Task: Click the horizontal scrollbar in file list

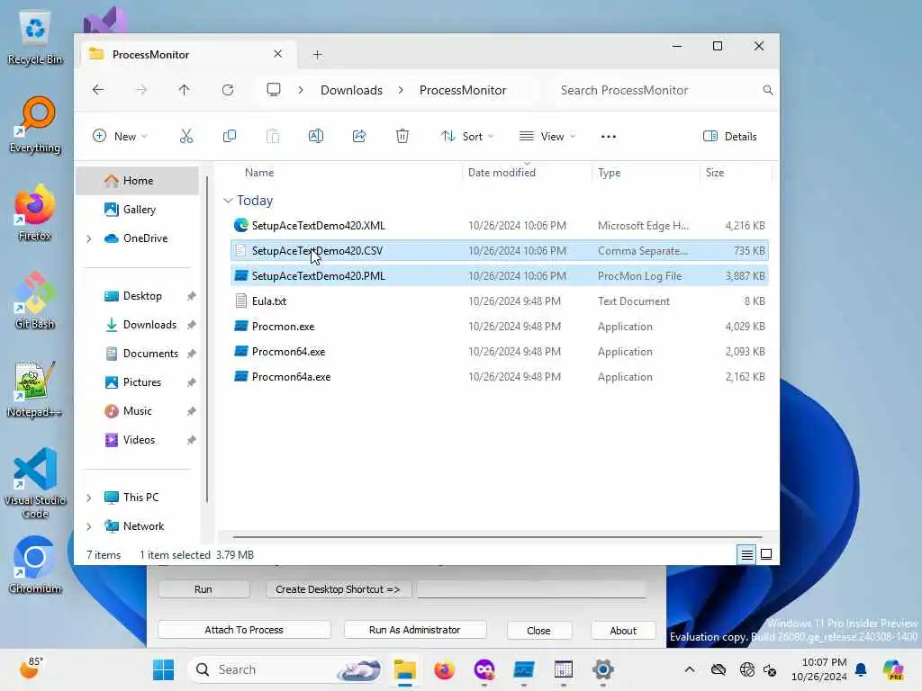Action: [497, 536]
